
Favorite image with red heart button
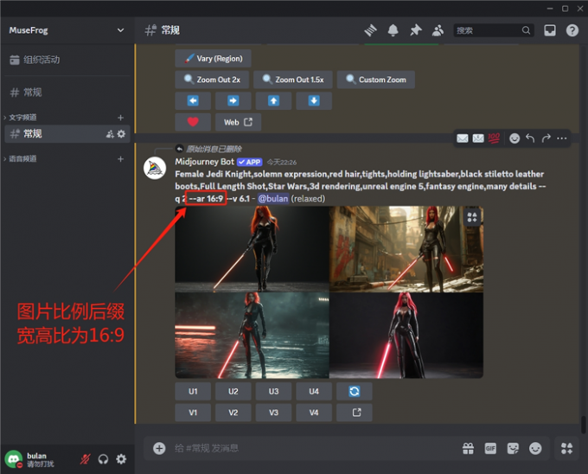[193, 122]
